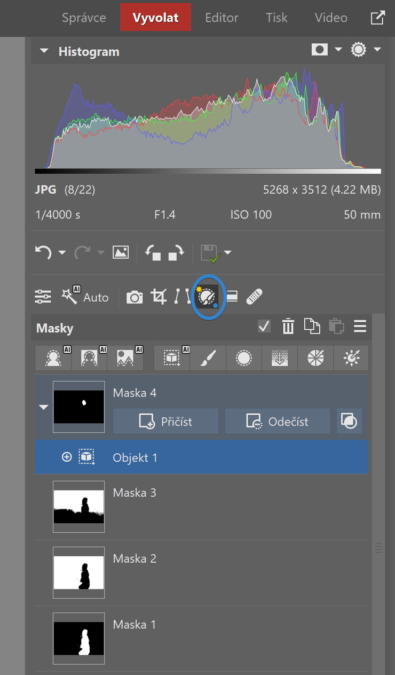Toggle the Masky enabled checkbox

(264, 326)
